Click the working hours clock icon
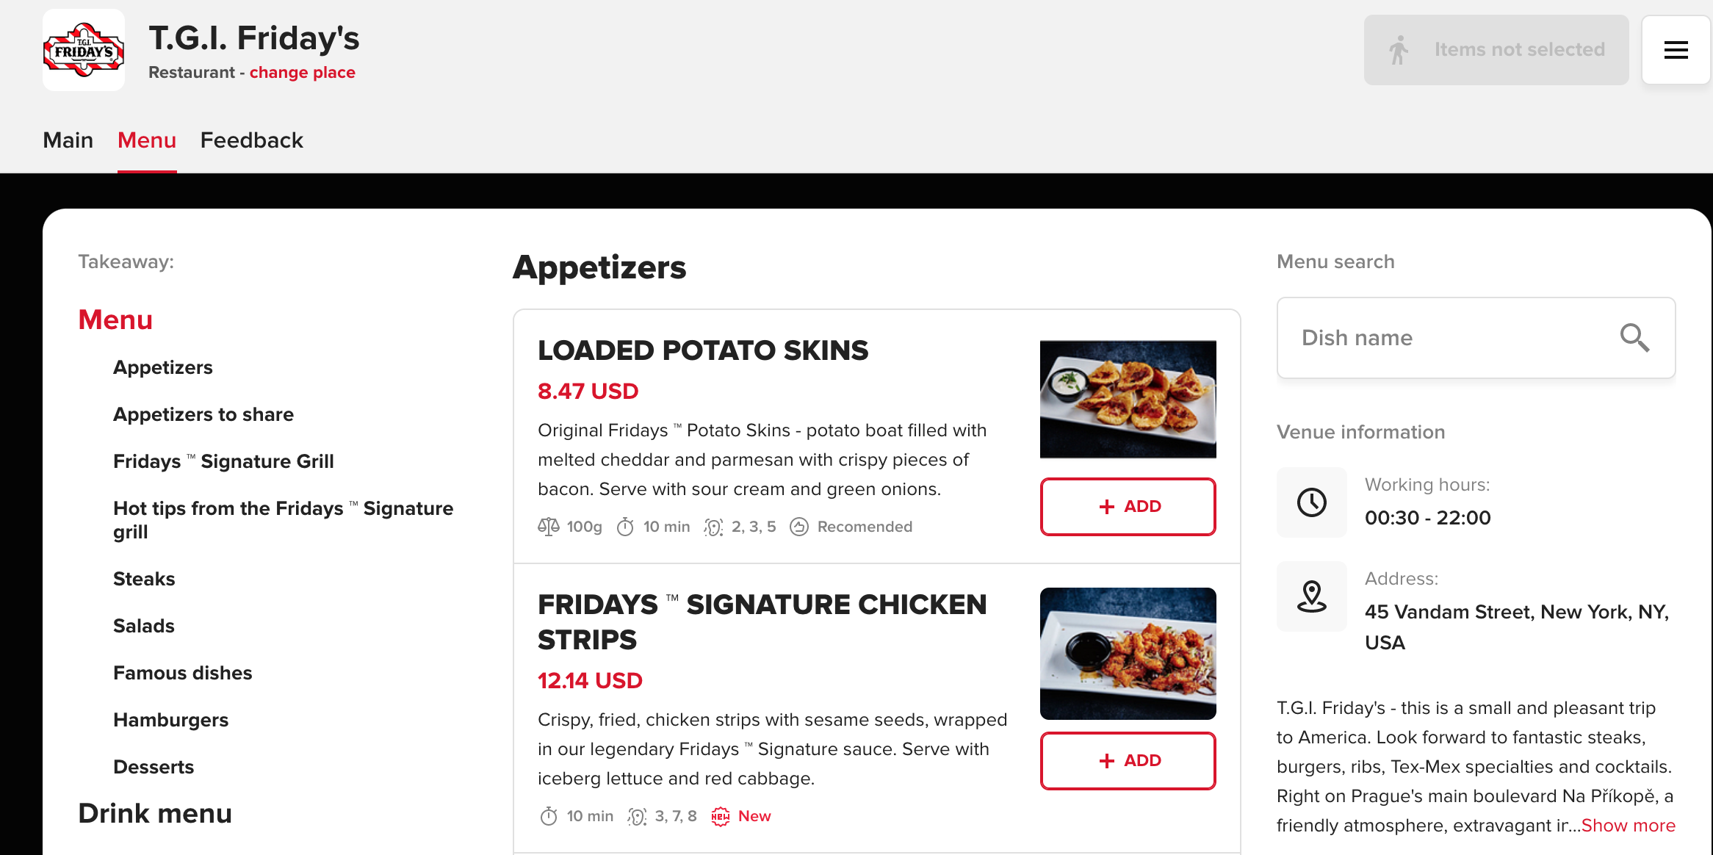The height and width of the screenshot is (855, 1713). [x=1311, y=502]
